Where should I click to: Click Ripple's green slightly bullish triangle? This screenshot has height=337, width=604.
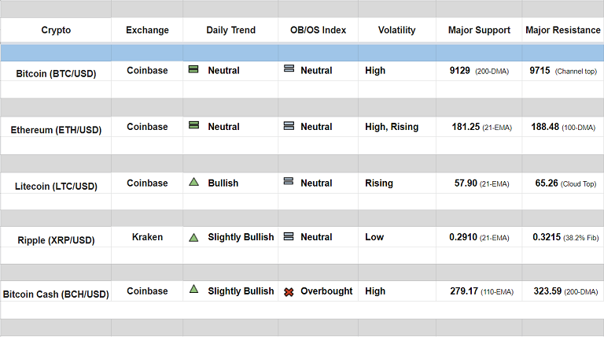click(x=193, y=236)
